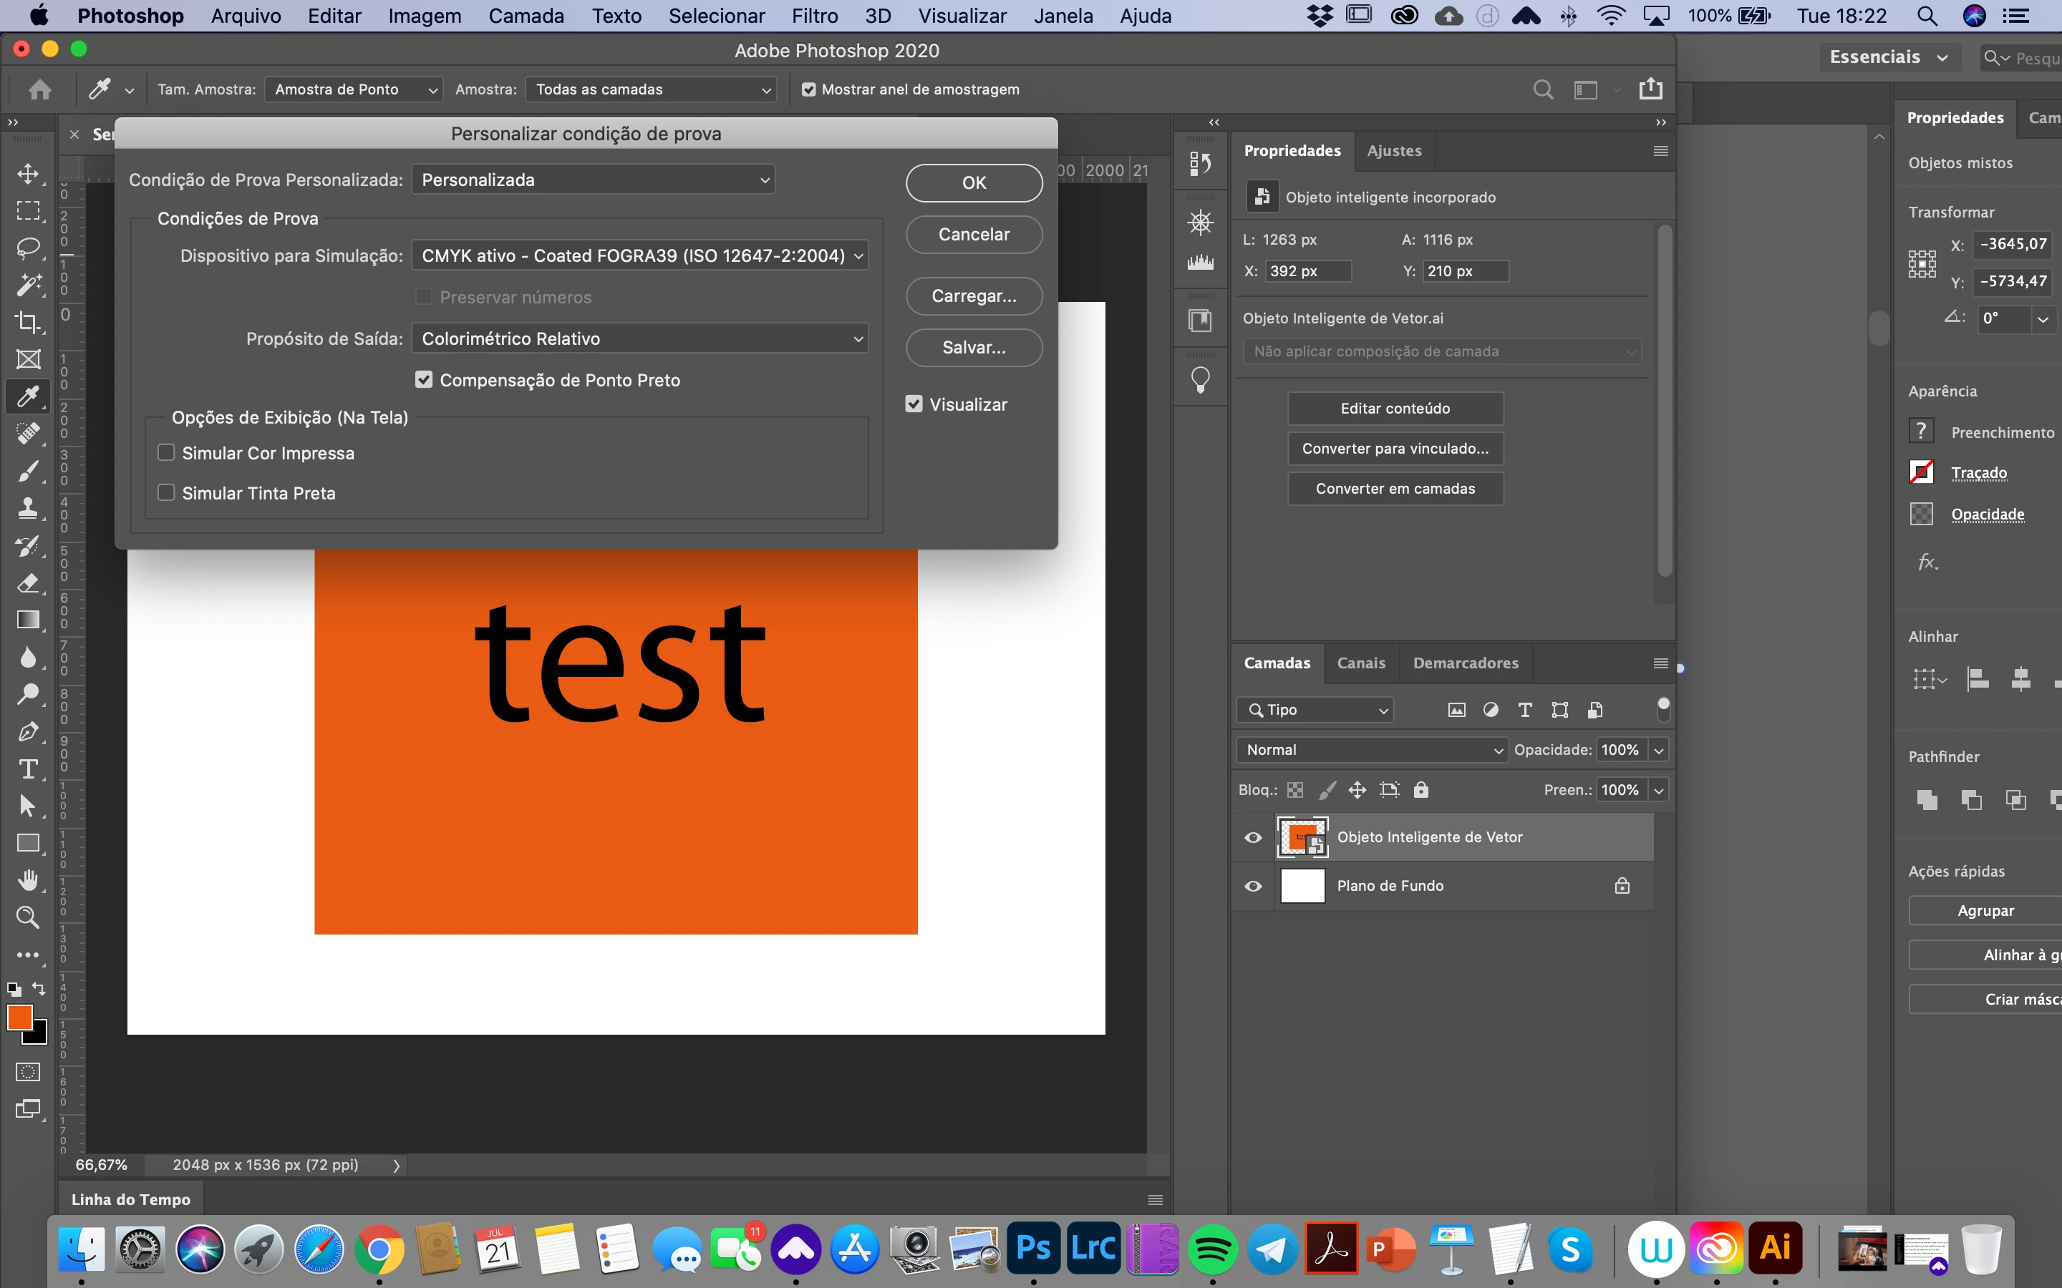Switch to the Canais tab
The height and width of the screenshot is (1288, 2062).
[1361, 663]
